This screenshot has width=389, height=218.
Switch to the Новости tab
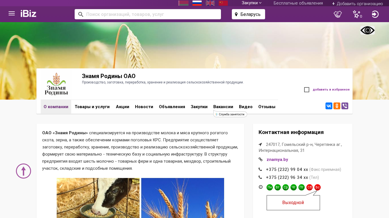[x=144, y=107]
